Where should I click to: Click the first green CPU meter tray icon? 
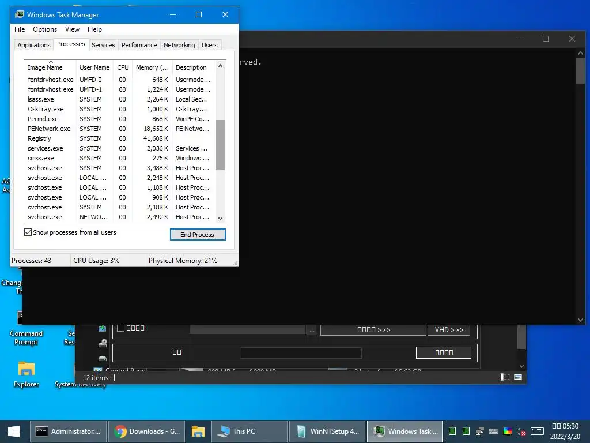click(x=452, y=431)
